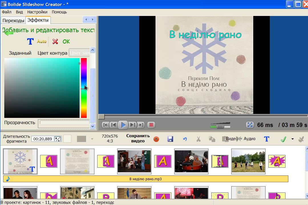
Task: Toggle fullscreen preview icon
Action: pos(250,125)
